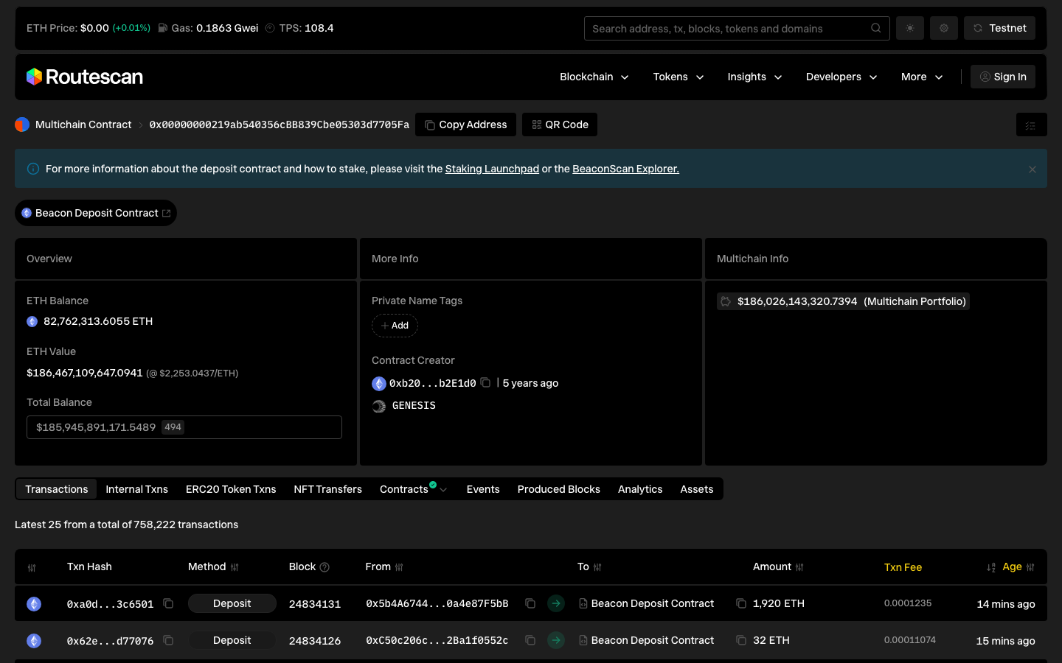Open the Analytics tab
Image resolution: width=1062 pixels, height=663 pixels.
(639, 489)
